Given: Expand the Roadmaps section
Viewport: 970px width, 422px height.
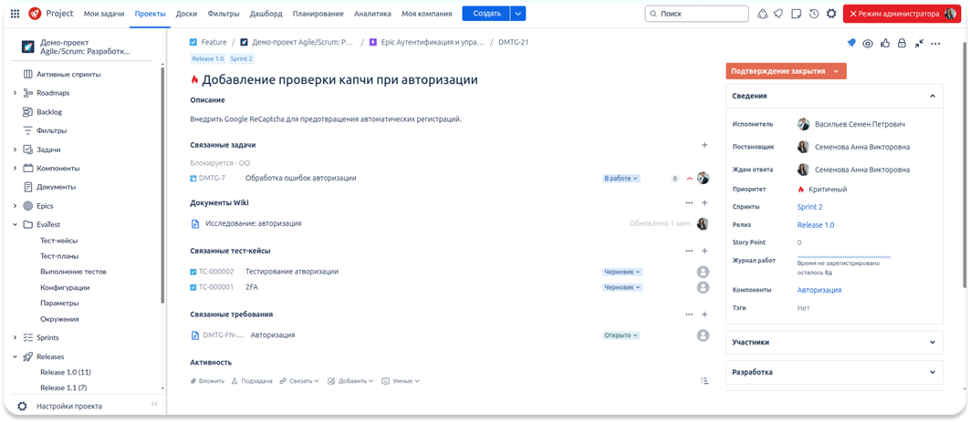Looking at the screenshot, I should (15, 93).
